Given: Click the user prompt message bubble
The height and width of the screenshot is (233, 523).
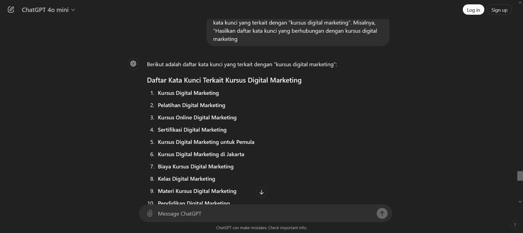Looking at the screenshot, I should (x=298, y=32).
